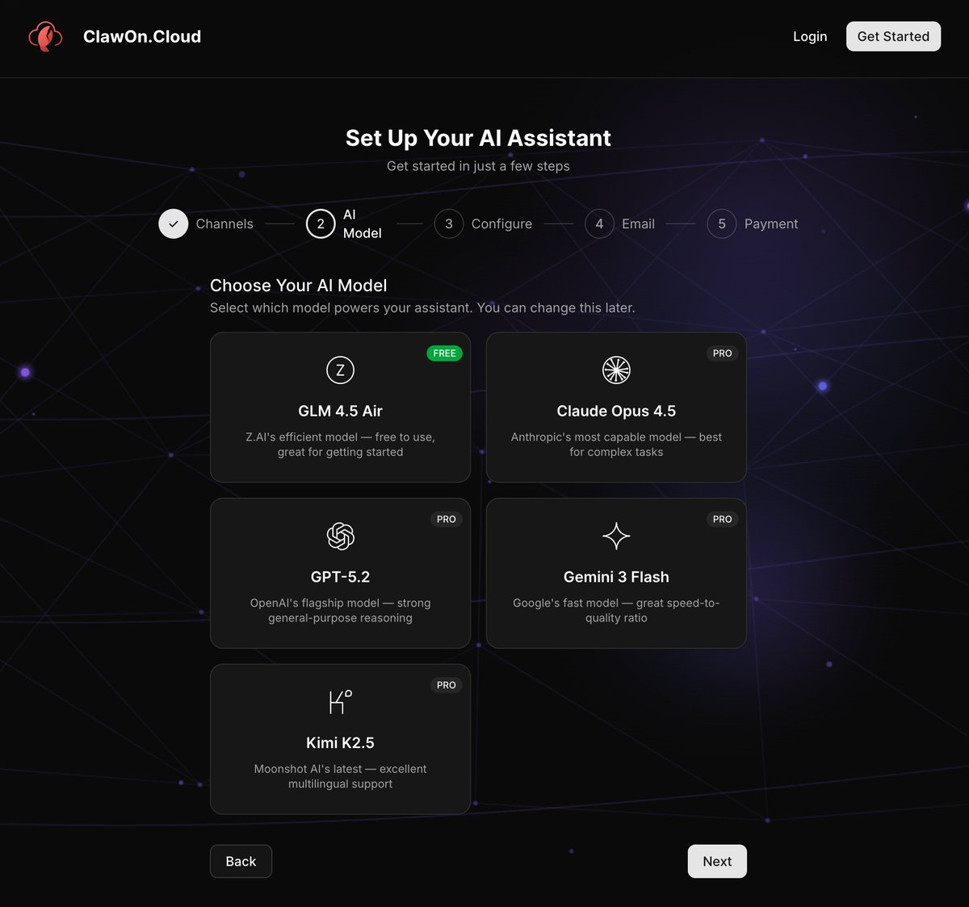
Task: Click the Claude Opus 4.5 starburst icon
Action: [616, 370]
